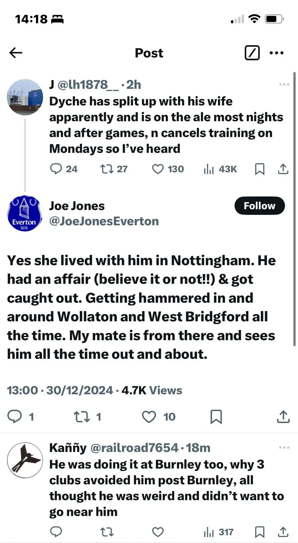This screenshot has width=298, height=543.
Task: Bookmark Joe Jones's main post
Action: [216, 416]
